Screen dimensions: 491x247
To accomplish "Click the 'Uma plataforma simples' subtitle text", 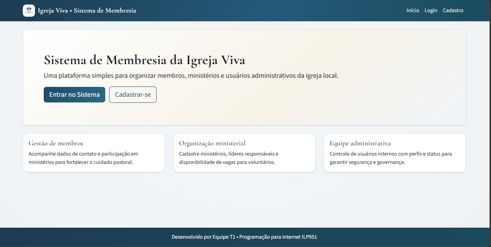I will pos(191,76).
